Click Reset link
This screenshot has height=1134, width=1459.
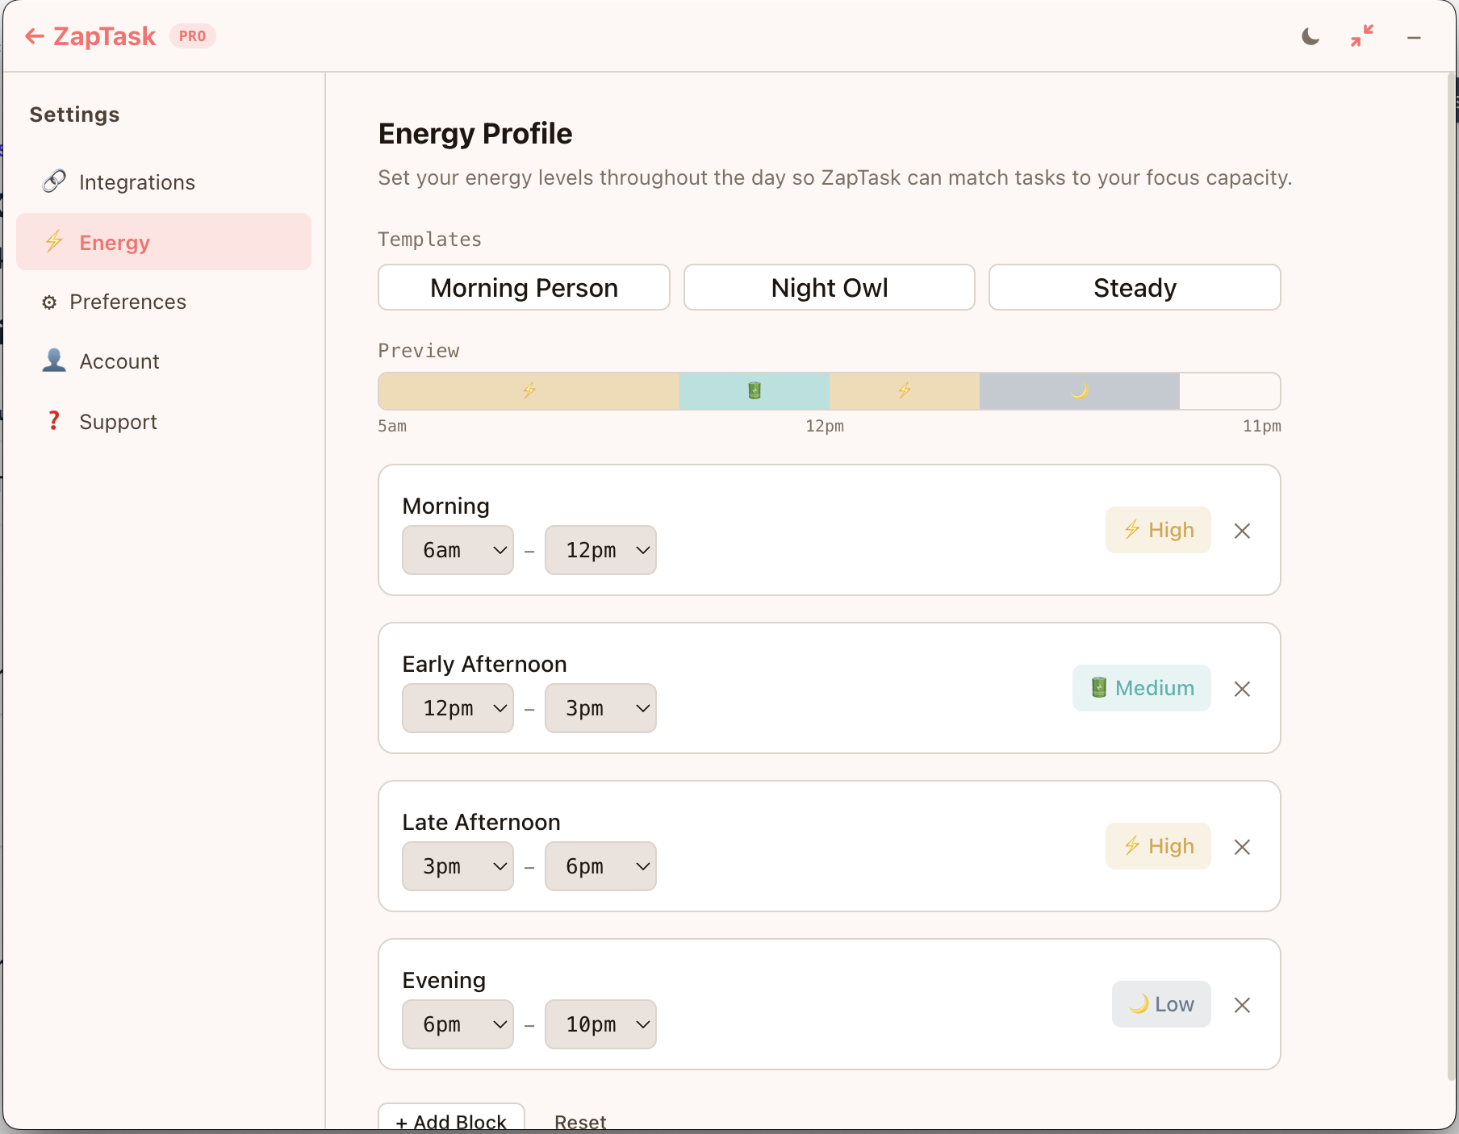click(x=580, y=1121)
